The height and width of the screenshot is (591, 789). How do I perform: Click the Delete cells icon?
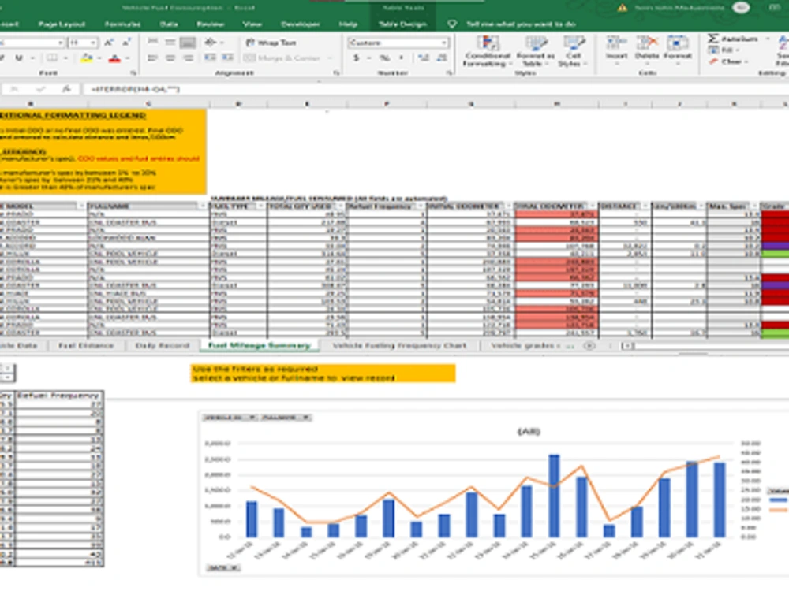click(647, 48)
